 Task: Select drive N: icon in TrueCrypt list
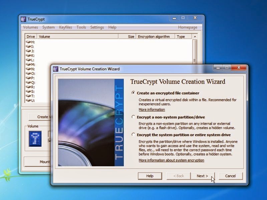(x=28, y=69)
